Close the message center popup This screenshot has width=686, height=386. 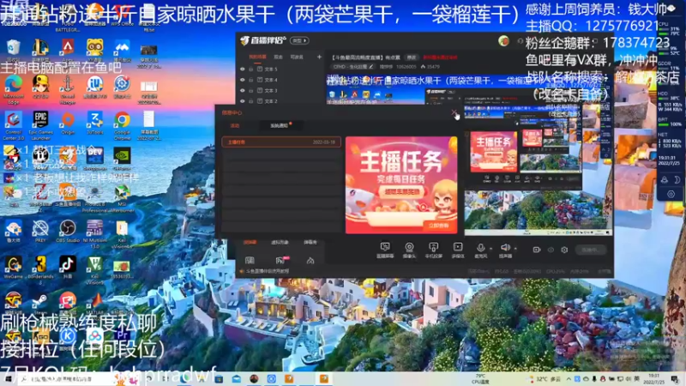pyautogui.click(x=454, y=113)
